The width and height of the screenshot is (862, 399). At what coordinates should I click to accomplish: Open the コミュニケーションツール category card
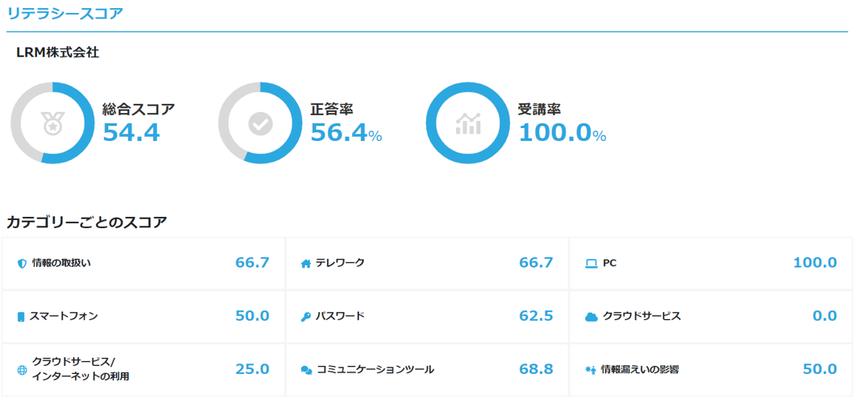428,369
